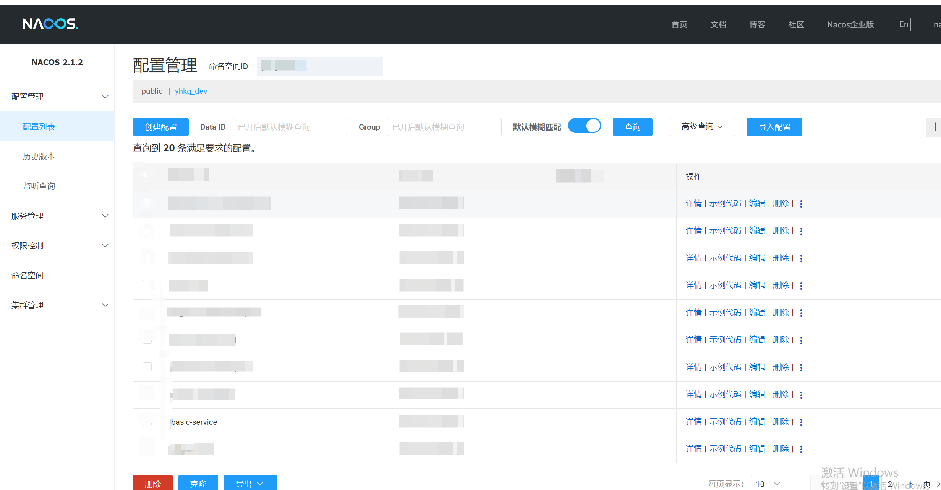
Task: Open 示例代码 for the basic-service row
Action: pyautogui.click(x=725, y=422)
